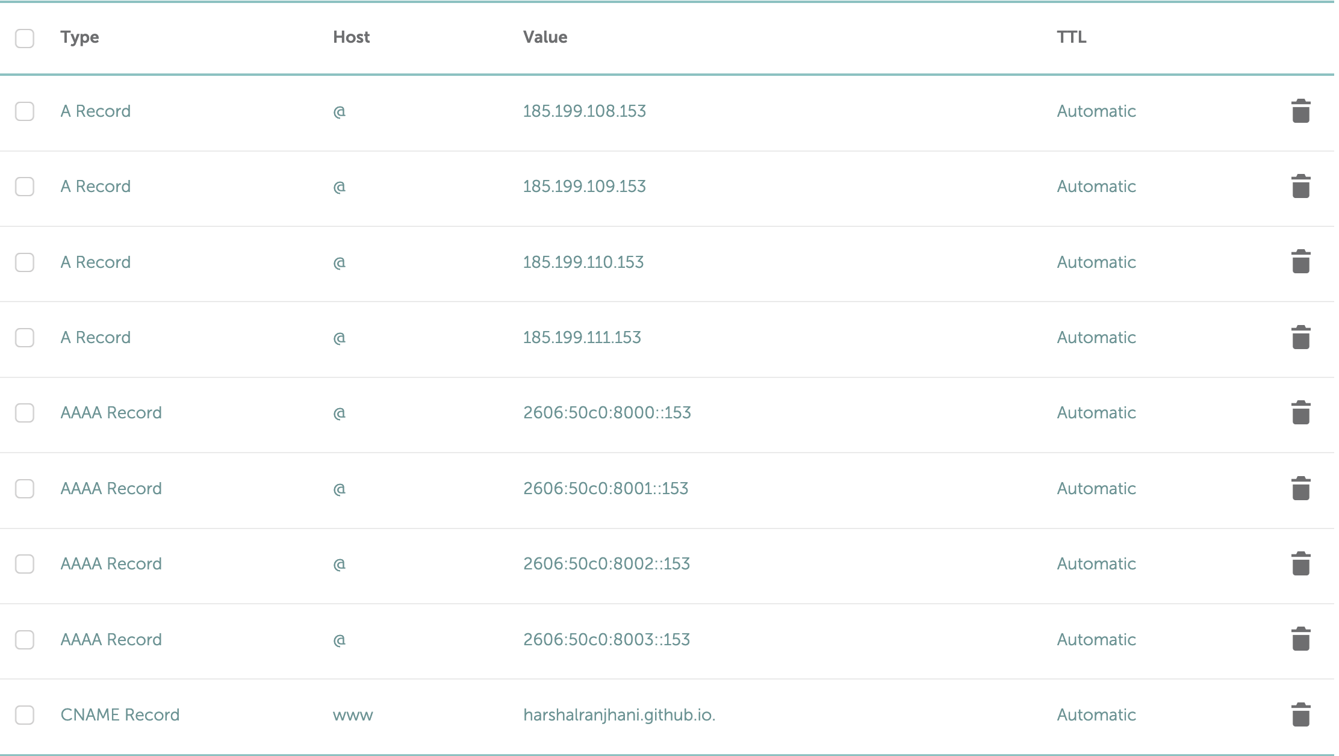Click AAAA Record label for 2606:50c0:8002::153
1339x756 pixels.
[x=111, y=564]
